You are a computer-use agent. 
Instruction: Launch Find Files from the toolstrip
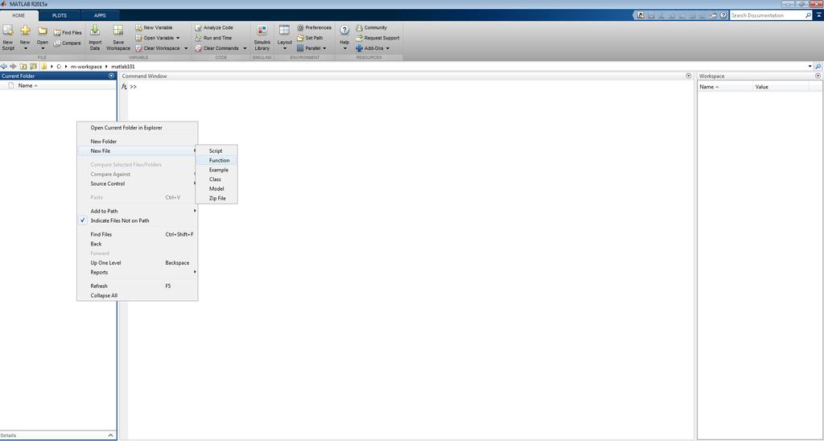point(68,32)
